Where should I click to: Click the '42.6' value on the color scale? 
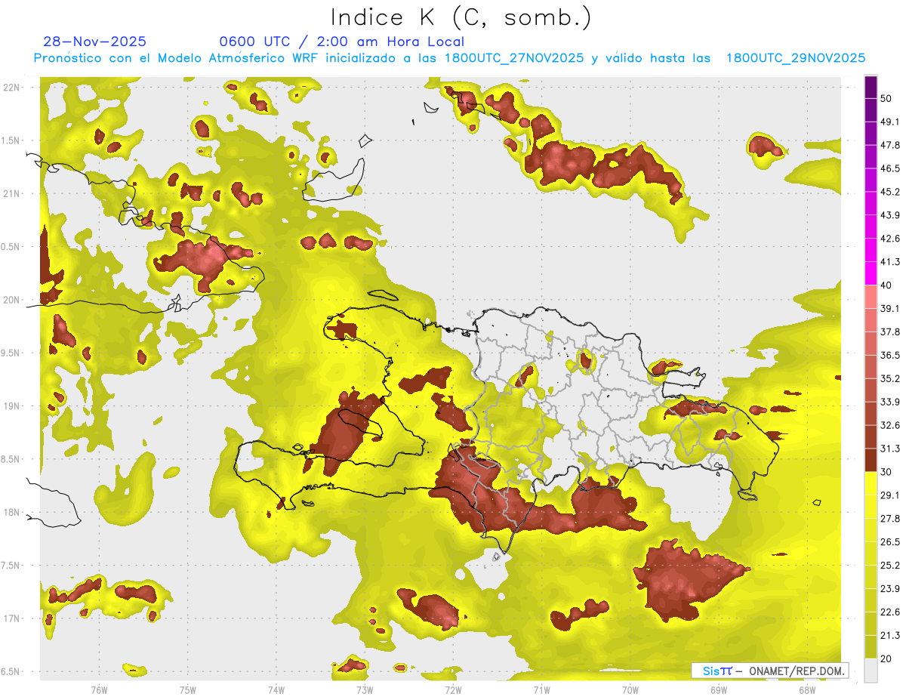[889, 239]
